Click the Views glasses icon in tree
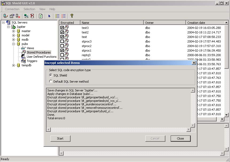The width and height of the screenshot is (230, 162). point(24,48)
